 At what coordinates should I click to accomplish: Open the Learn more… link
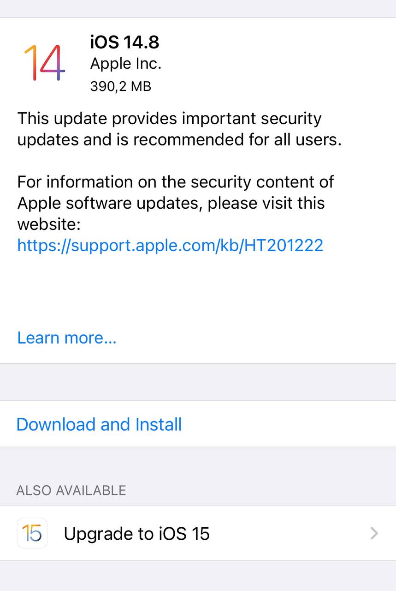pyautogui.click(x=67, y=338)
